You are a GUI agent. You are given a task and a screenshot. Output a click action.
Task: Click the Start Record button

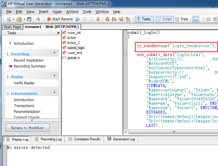[60, 19]
